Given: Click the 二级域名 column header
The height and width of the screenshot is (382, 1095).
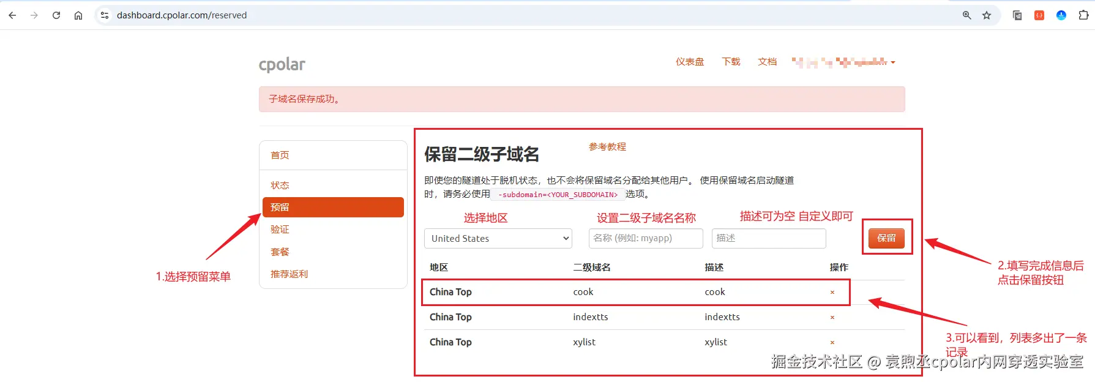Looking at the screenshot, I should point(592,268).
